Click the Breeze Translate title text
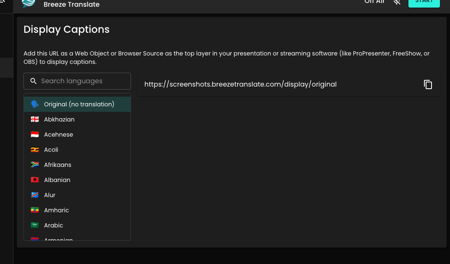450x264 pixels. coord(71,4)
